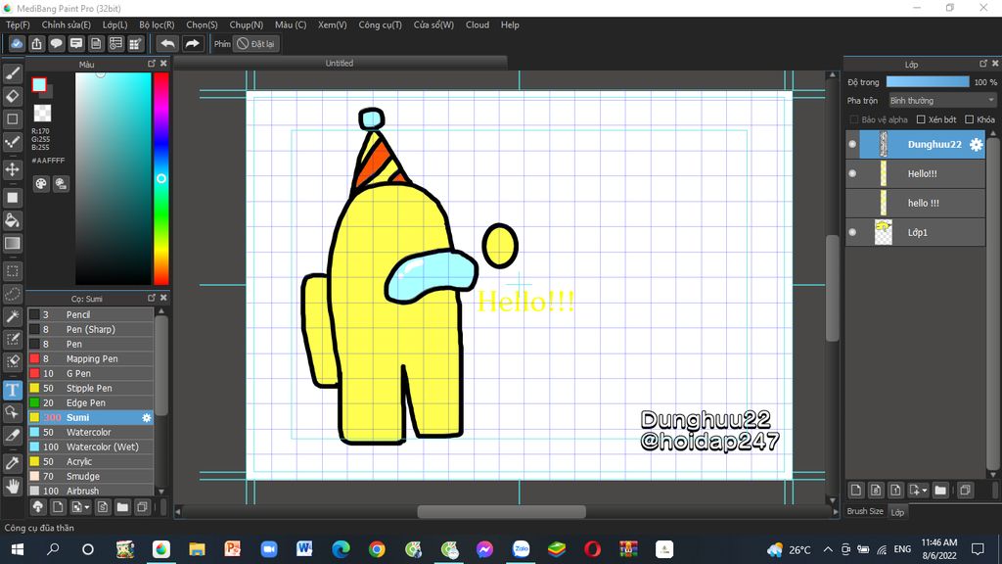Open Zoom from the Windows taskbar
This screenshot has height=564, width=1002.
pos(268,549)
